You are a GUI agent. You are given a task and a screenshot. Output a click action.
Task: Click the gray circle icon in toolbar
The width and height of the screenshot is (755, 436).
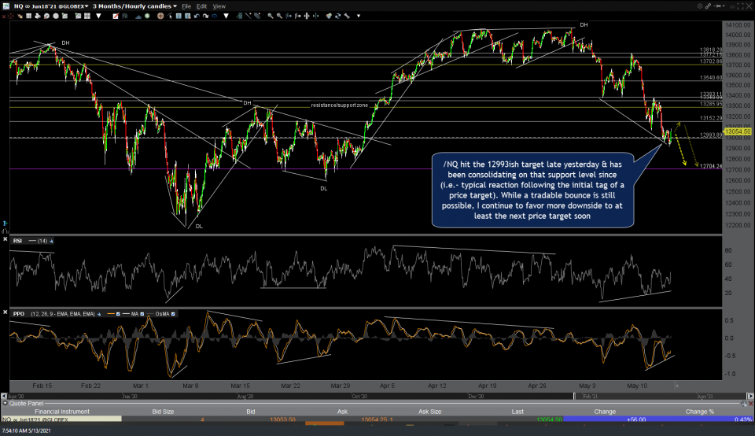pos(56,16)
